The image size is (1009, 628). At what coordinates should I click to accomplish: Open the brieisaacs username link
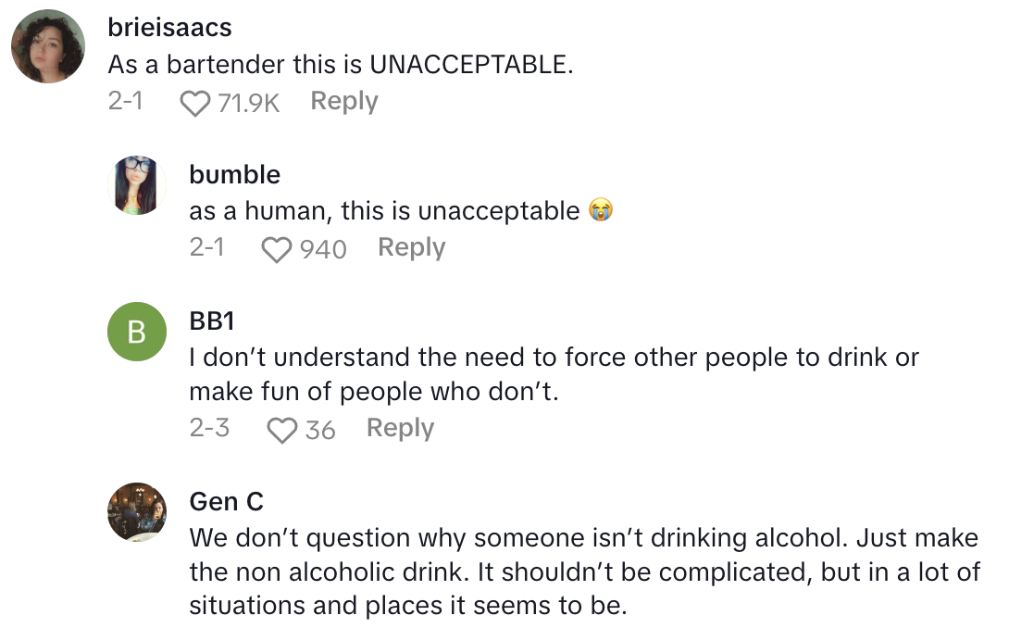[169, 28]
